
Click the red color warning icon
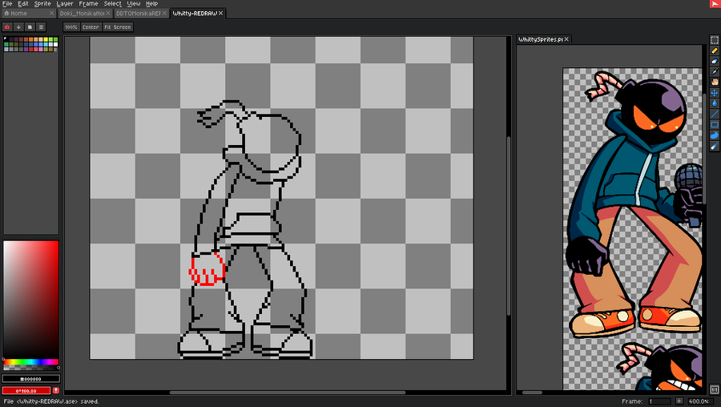tap(56, 390)
